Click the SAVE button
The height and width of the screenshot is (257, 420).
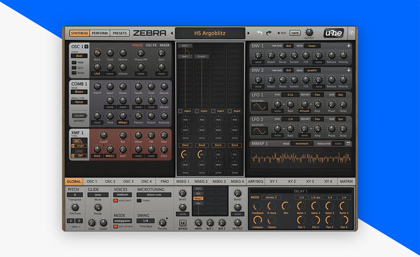295,33
